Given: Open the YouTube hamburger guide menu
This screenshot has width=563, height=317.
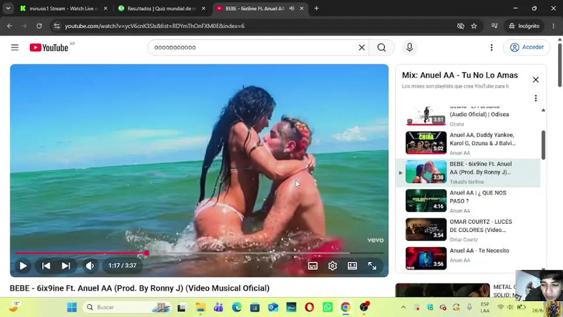Looking at the screenshot, I should point(15,48).
